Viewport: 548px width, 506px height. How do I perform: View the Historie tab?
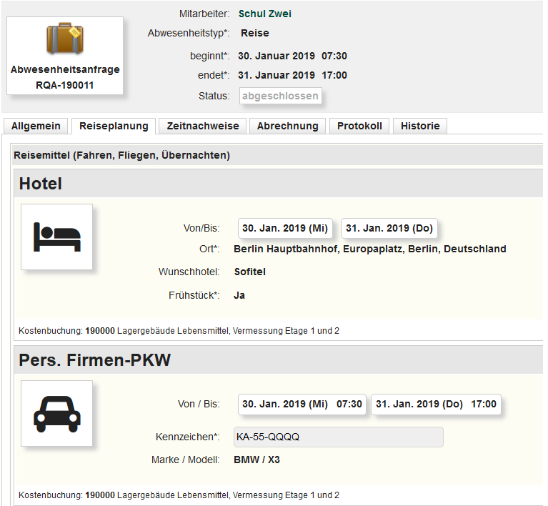(x=420, y=126)
